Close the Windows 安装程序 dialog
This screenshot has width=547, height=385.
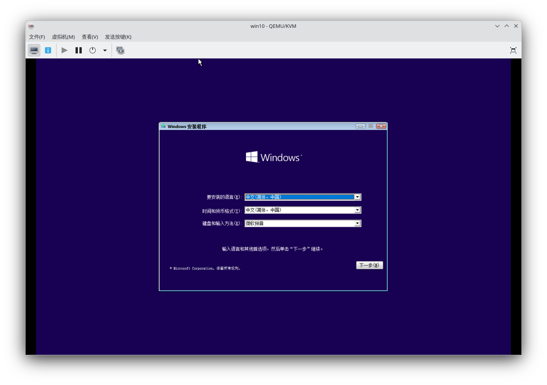[x=382, y=127]
